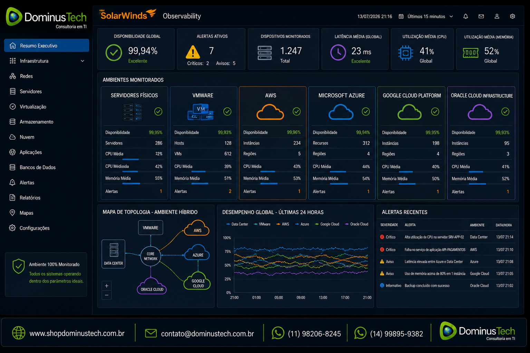Toggle the Oracle Cloud legend series

click(356, 224)
